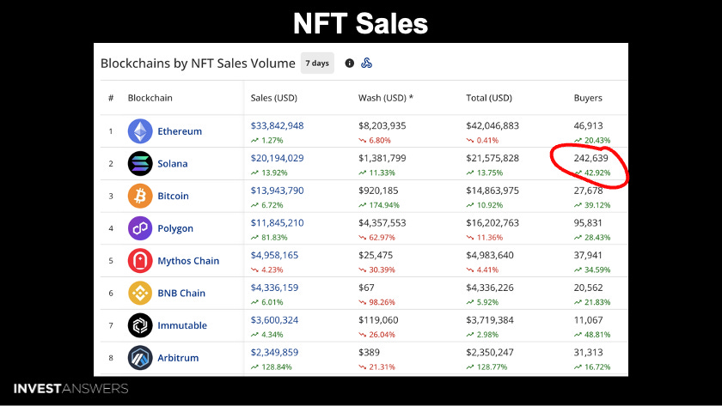The height and width of the screenshot is (406, 722).
Task: Click Polygon sales value $11,845,210
Action: coord(277,222)
